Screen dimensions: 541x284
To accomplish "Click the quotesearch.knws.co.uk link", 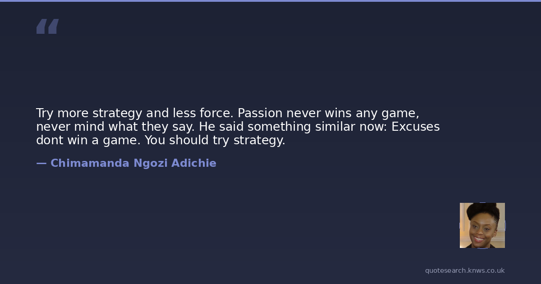I will (464, 270).
